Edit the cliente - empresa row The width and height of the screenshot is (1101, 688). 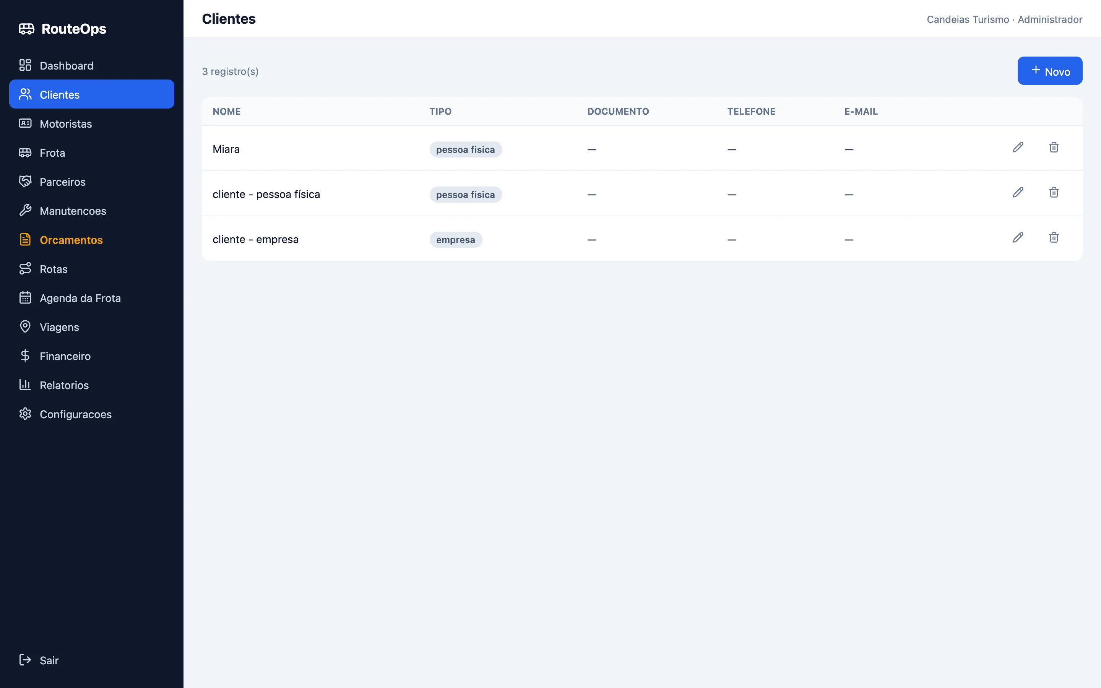click(x=1018, y=237)
